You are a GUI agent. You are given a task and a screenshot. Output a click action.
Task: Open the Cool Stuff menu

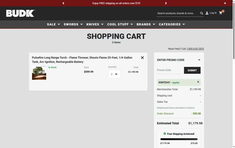[x=120, y=24]
